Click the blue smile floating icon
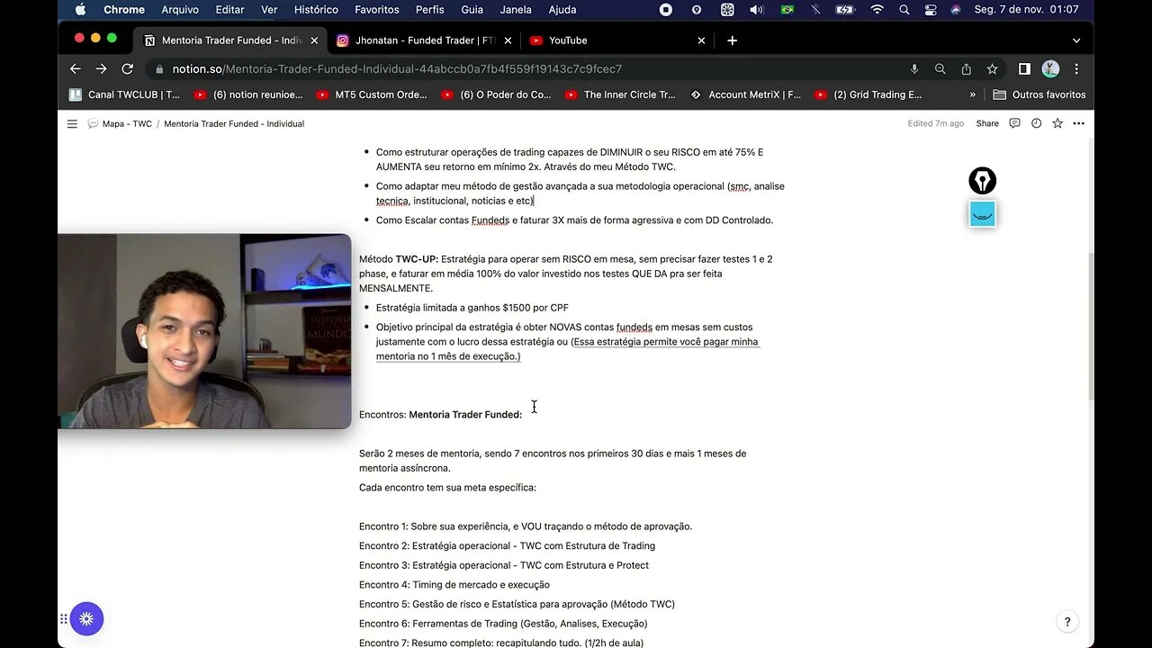This screenshot has height=648, width=1152. tap(982, 214)
